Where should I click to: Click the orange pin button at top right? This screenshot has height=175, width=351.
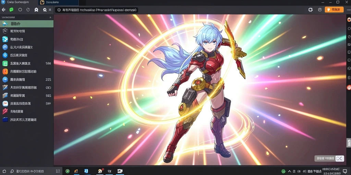334,10
